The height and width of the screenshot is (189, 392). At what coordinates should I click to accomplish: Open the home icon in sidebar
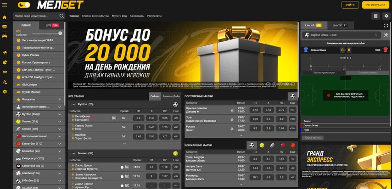click(x=5, y=17)
